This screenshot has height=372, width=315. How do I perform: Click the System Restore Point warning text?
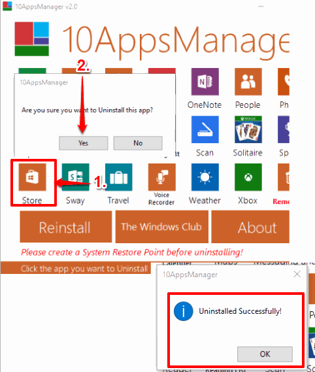click(132, 252)
